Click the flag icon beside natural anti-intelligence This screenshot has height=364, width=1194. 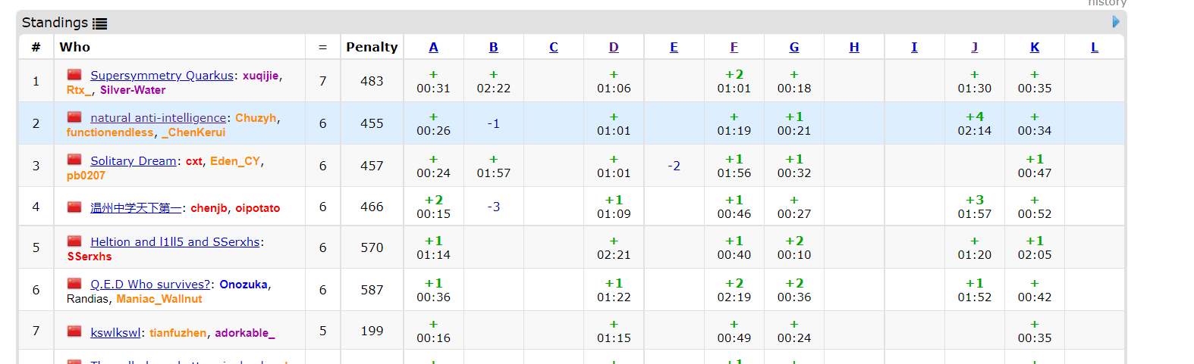click(74, 117)
